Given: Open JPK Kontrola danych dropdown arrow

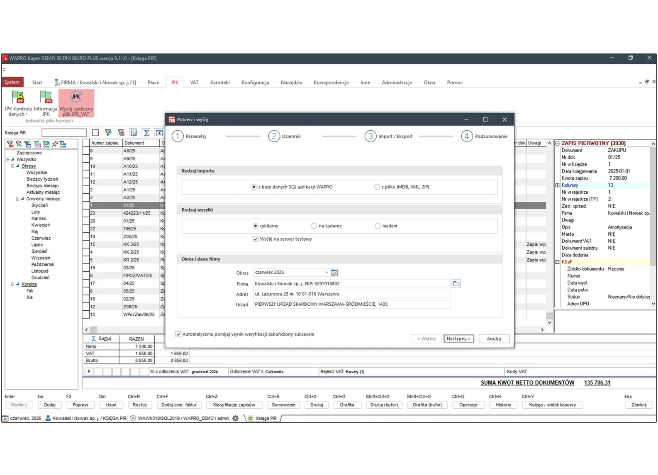Looking at the screenshot, I should [x=27, y=114].
